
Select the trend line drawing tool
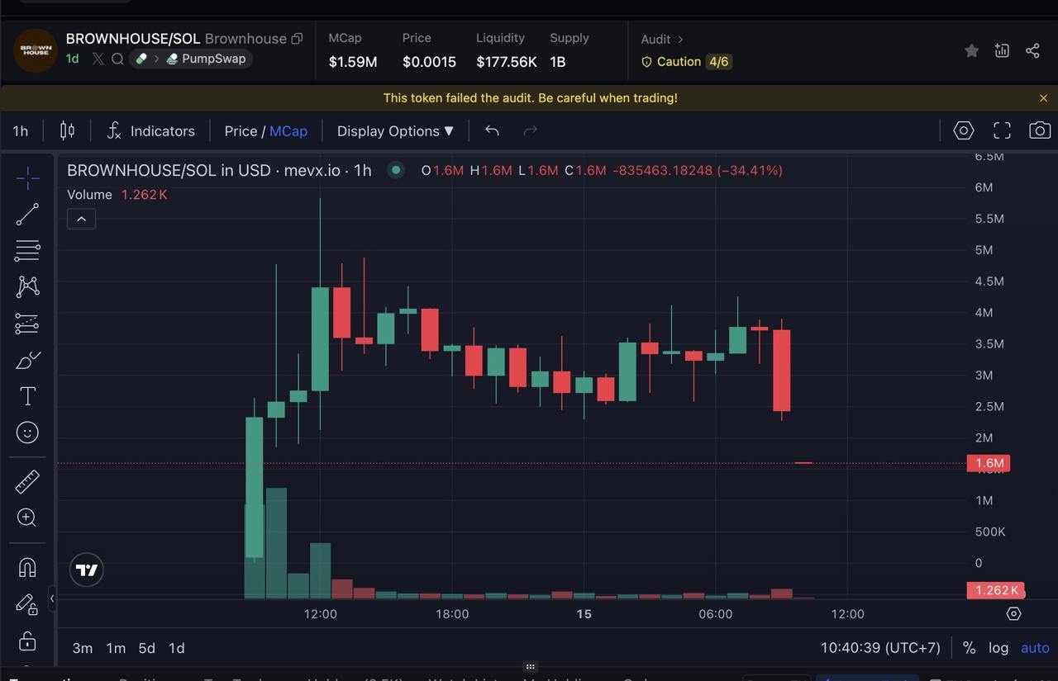27,215
